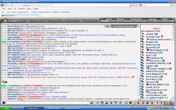Open the IE favorites star icon
This screenshot has height=110, width=176.
pyautogui.click(x=3, y=12)
